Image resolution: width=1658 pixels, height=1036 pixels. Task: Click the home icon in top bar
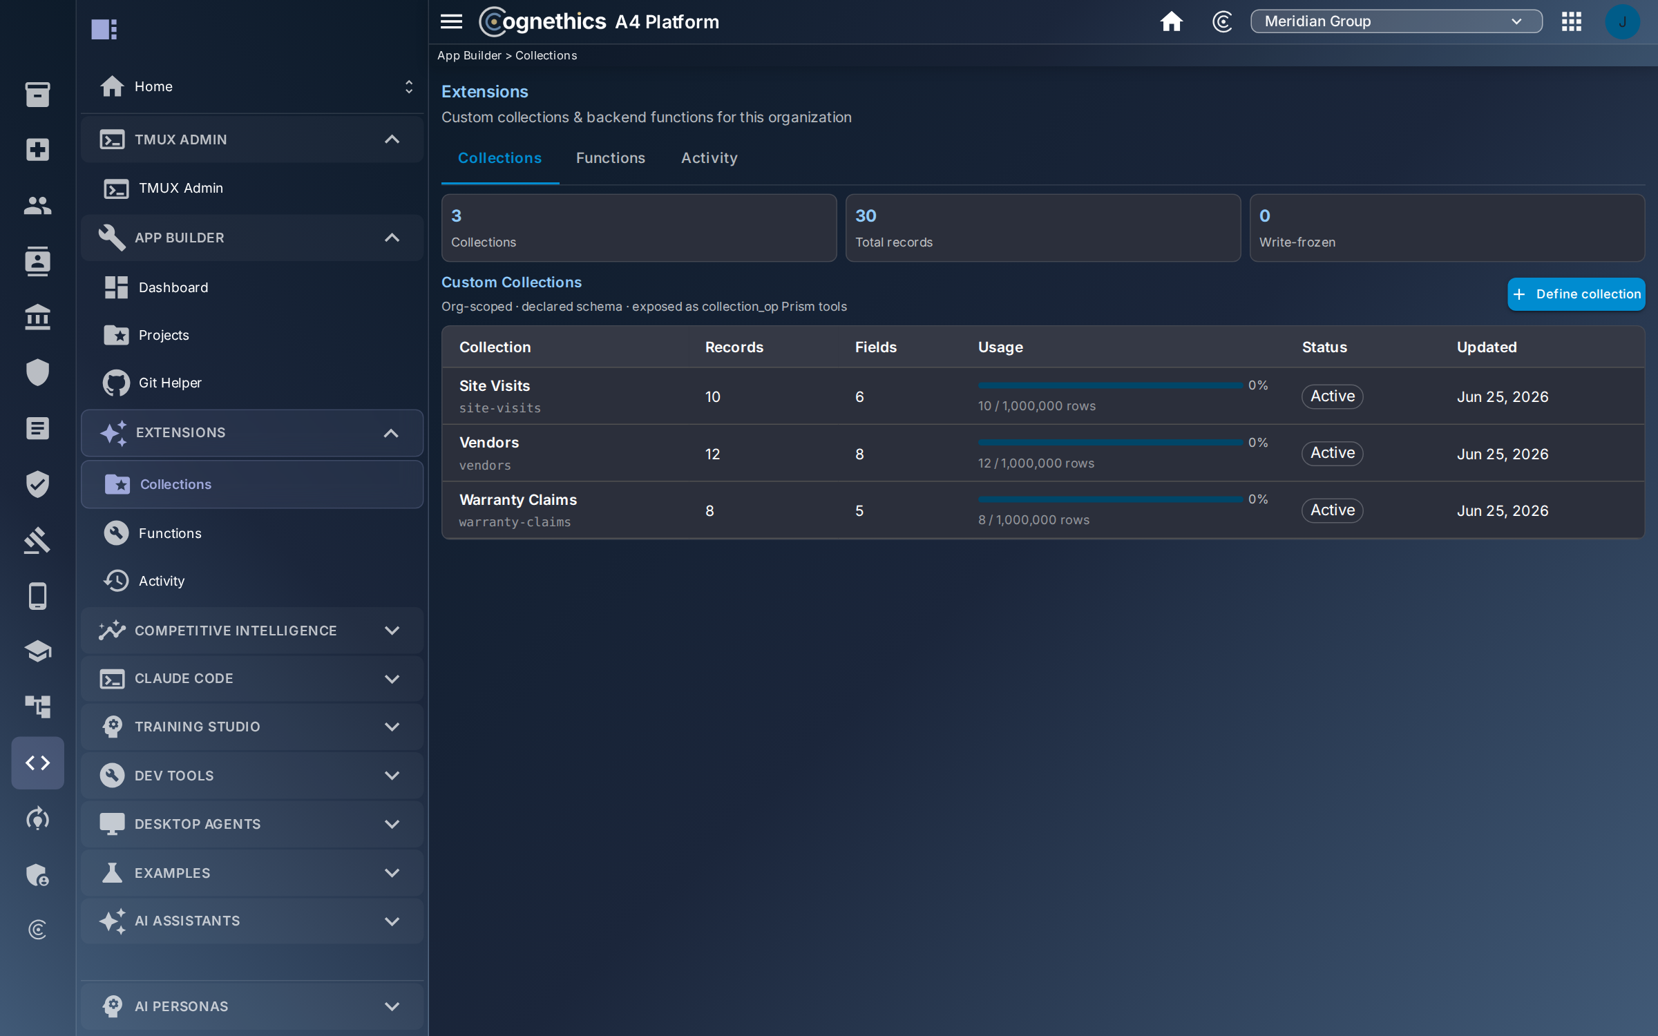[1171, 21]
